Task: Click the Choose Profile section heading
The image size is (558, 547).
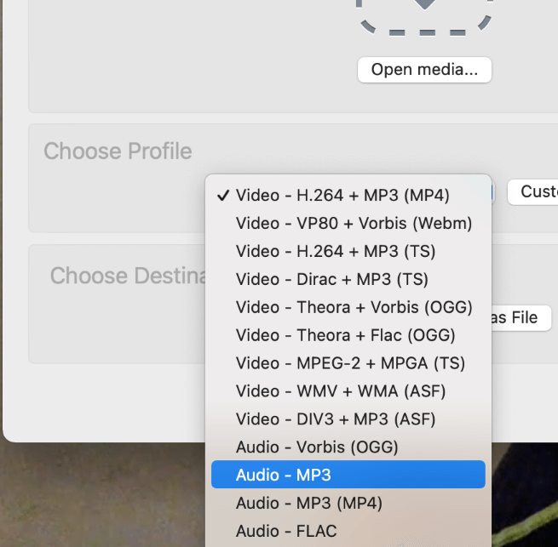Action: (118, 151)
